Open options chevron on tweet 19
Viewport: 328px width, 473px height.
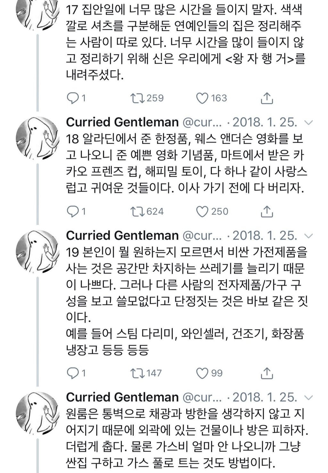[x=308, y=236]
